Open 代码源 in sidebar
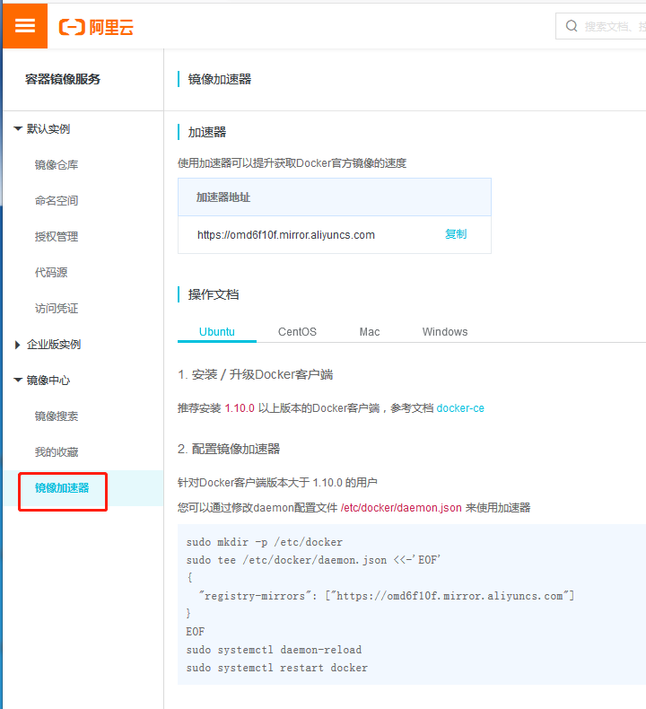 [x=51, y=273]
